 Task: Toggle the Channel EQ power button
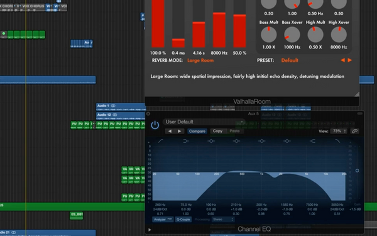tap(155, 125)
